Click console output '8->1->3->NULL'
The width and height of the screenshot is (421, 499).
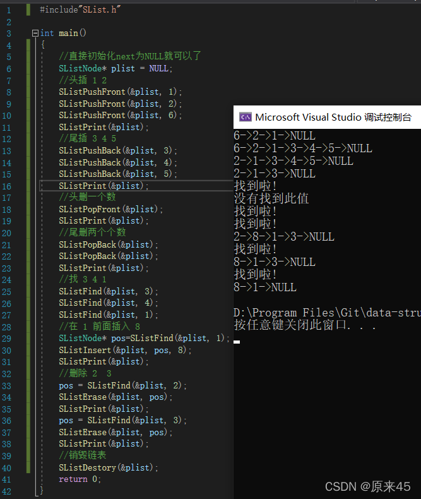[275, 262]
